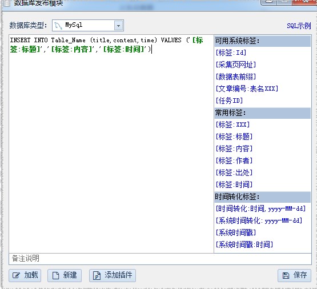Insert the [标签:内容] tag from list

[234, 148]
